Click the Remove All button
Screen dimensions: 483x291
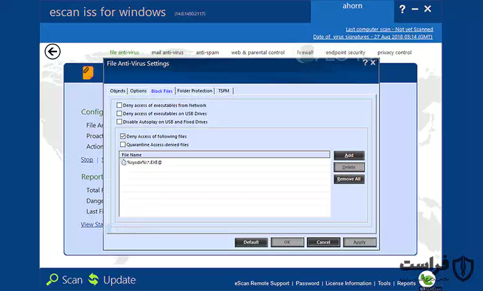click(349, 179)
